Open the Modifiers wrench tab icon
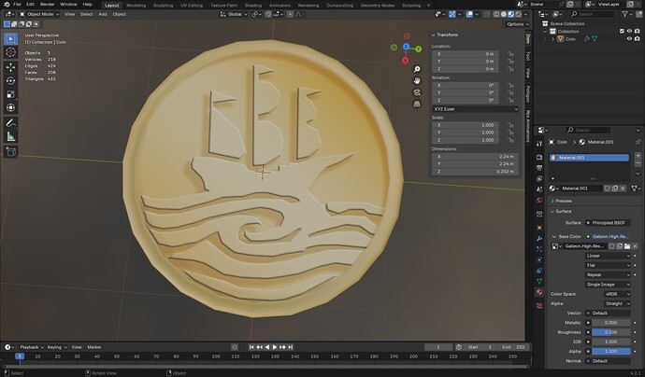Viewport: 645px width, 377px height. (539, 238)
